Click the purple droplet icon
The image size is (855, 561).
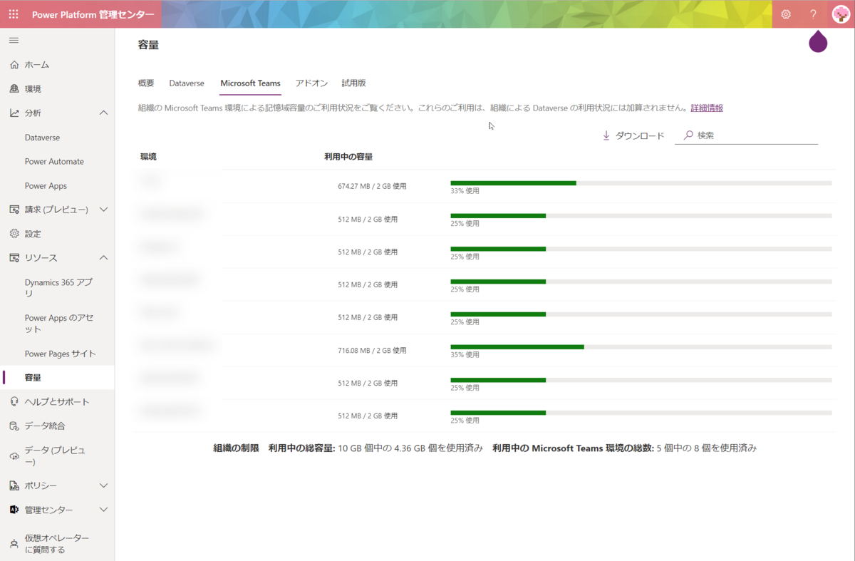(x=818, y=41)
